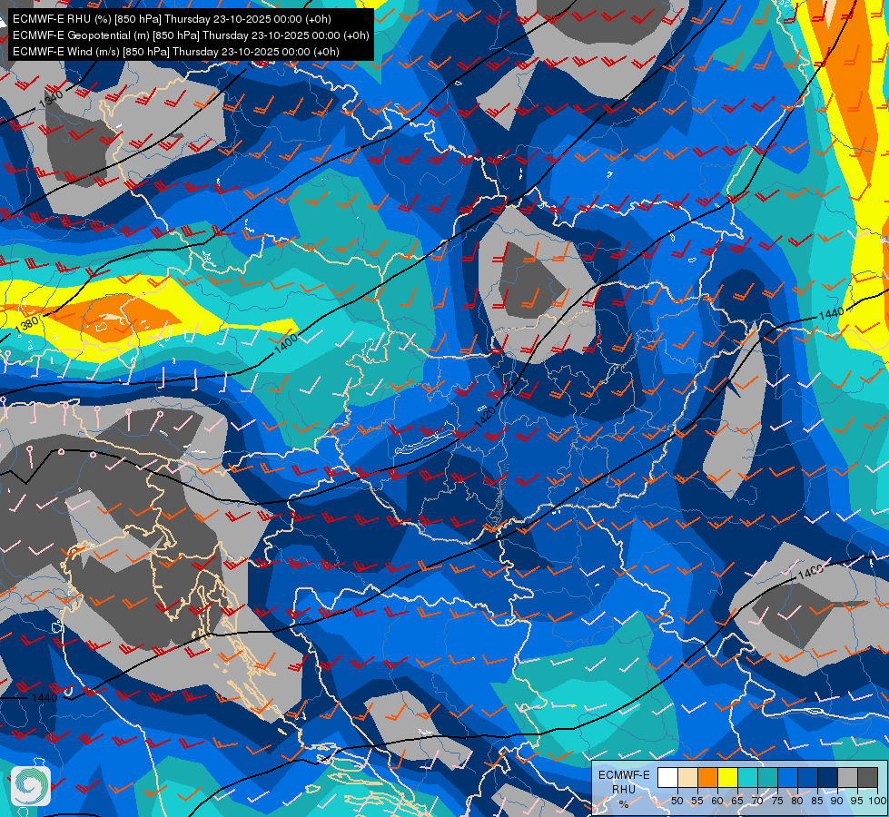Click the RHU (%) title line
The width and height of the screenshot is (889, 817).
[x=172, y=19]
